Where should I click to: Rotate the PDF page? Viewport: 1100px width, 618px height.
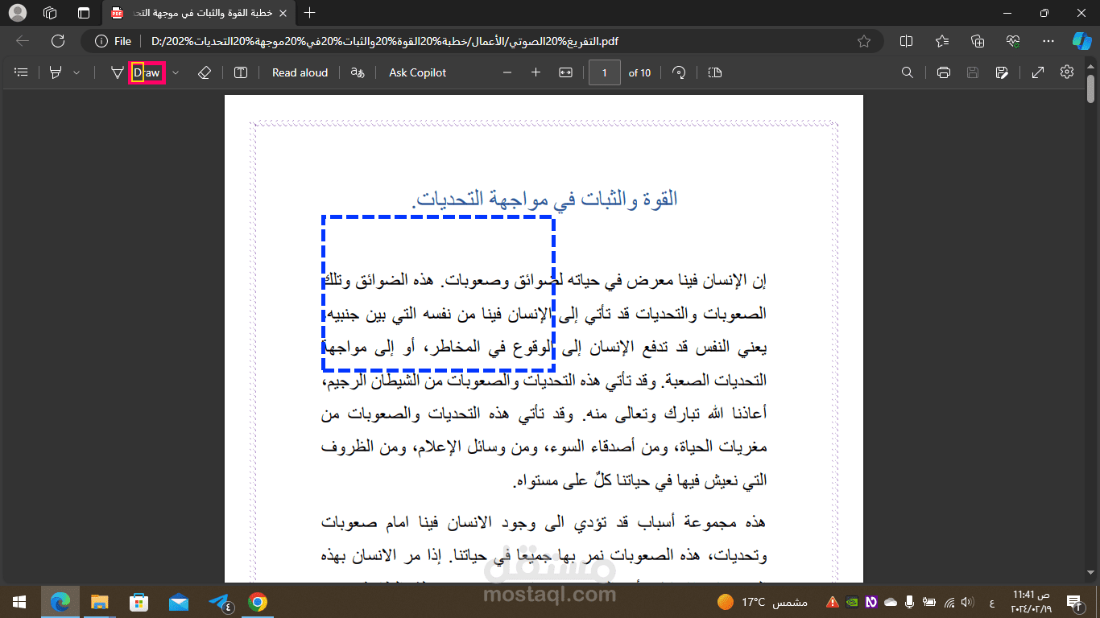tap(679, 72)
